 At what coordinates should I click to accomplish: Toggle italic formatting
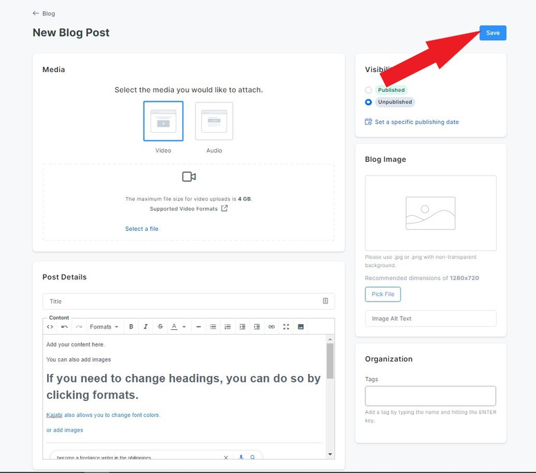tap(146, 327)
